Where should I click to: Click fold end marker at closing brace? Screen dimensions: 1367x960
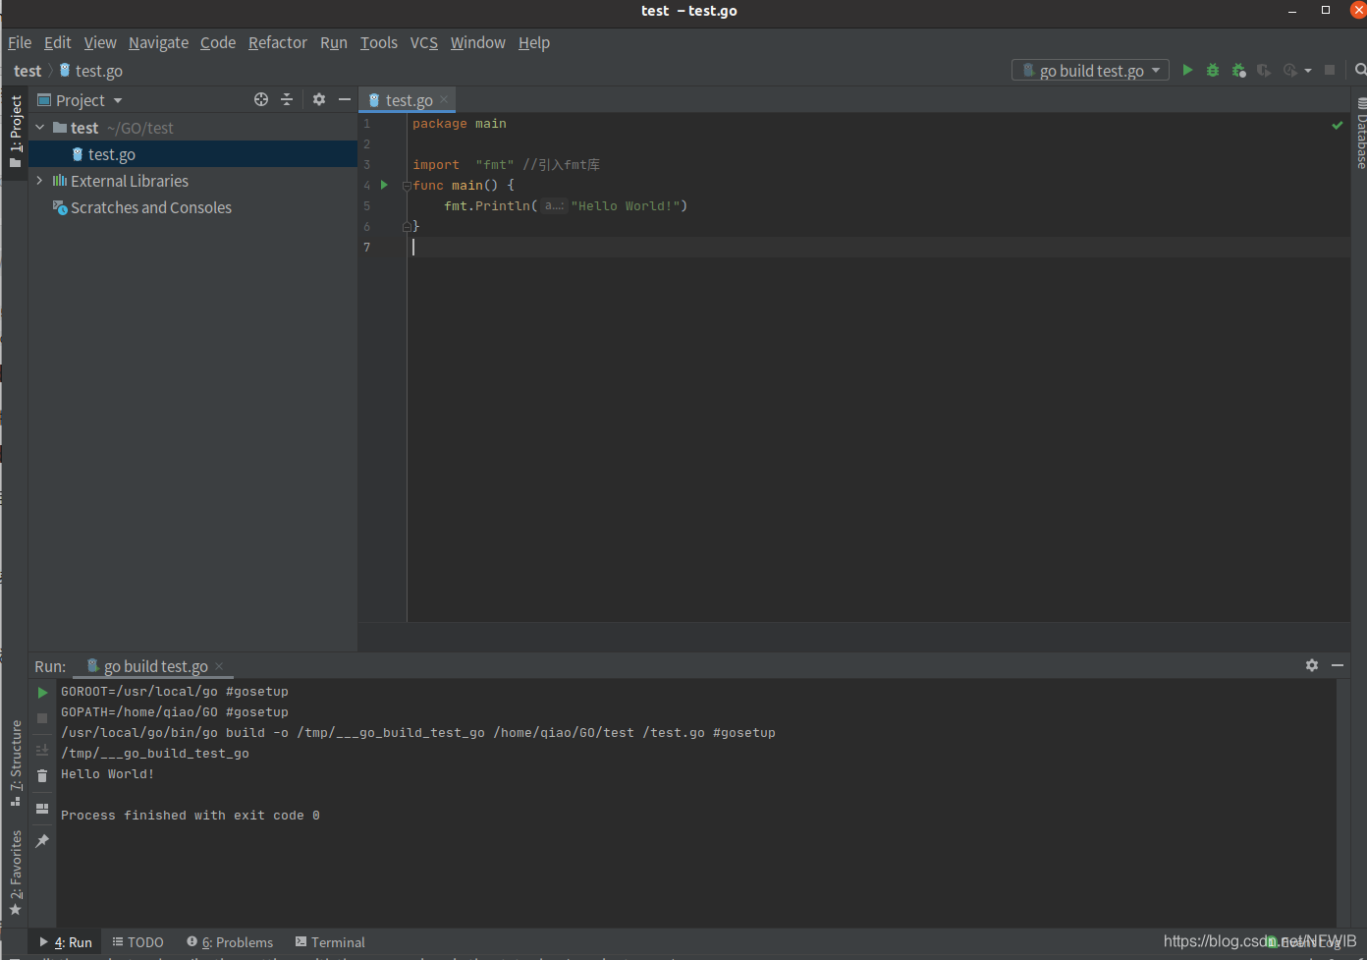[x=407, y=227]
